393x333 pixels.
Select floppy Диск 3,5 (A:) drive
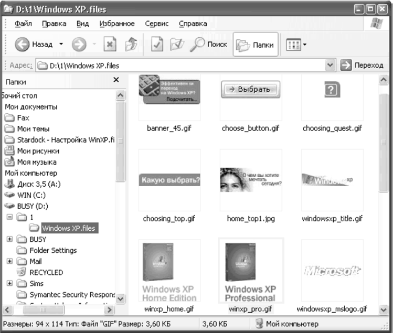click(33, 184)
